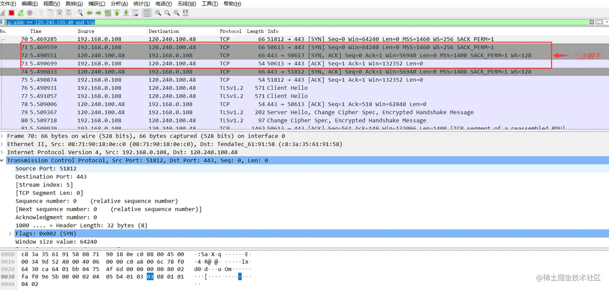Close the capture file icon
The width and height of the screenshot is (609, 290).
tap(60, 13)
